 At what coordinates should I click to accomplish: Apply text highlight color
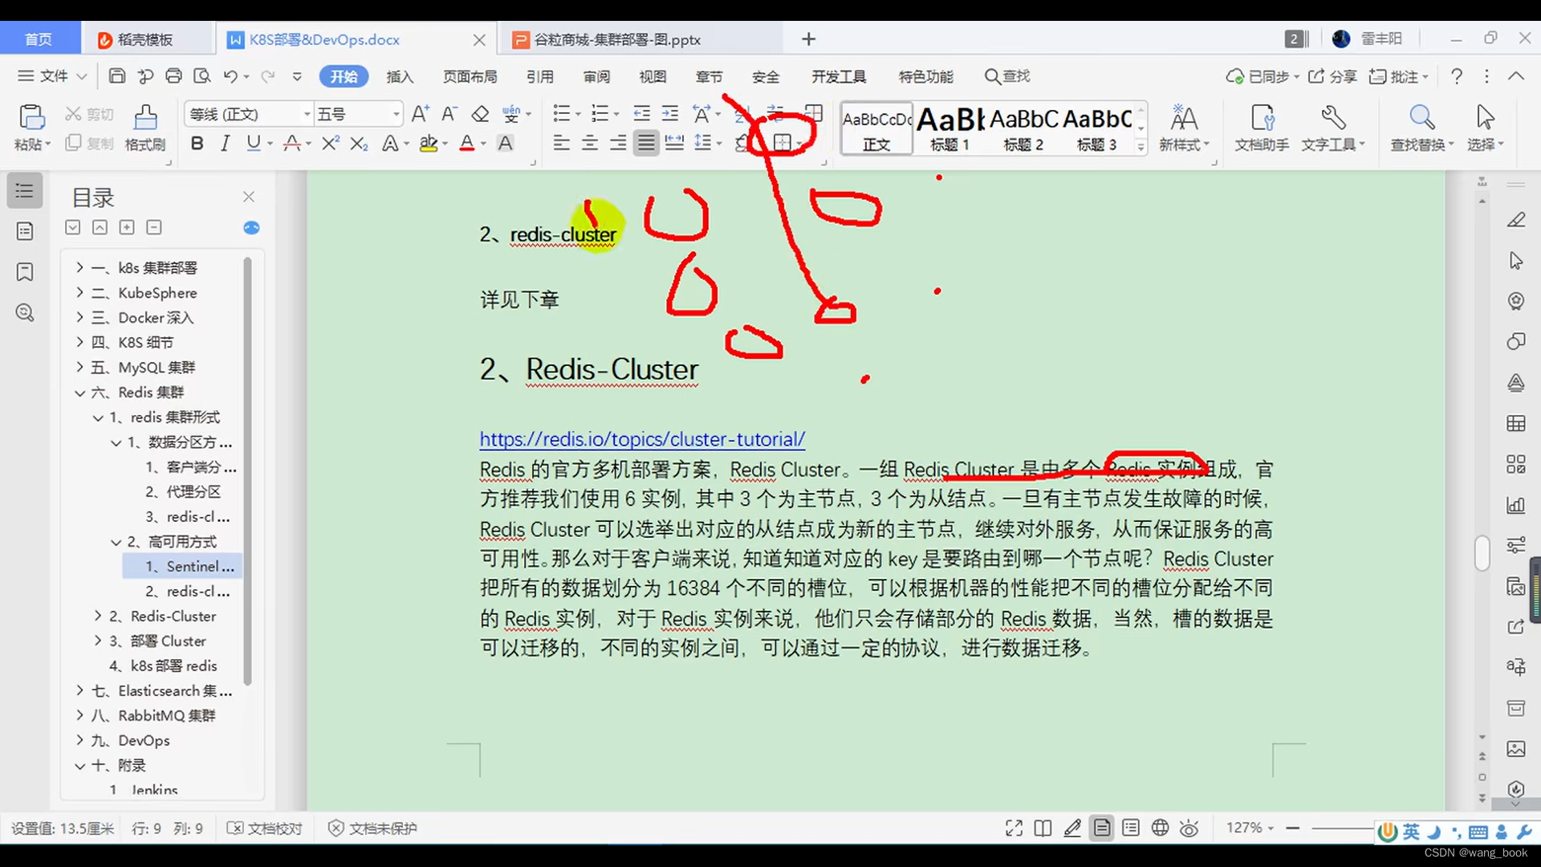coord(429,144)
